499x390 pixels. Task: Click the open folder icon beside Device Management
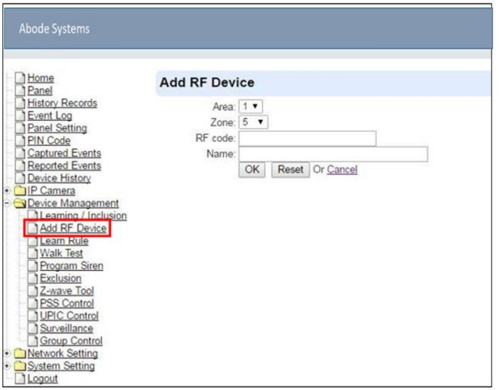[x=20, y=203]
